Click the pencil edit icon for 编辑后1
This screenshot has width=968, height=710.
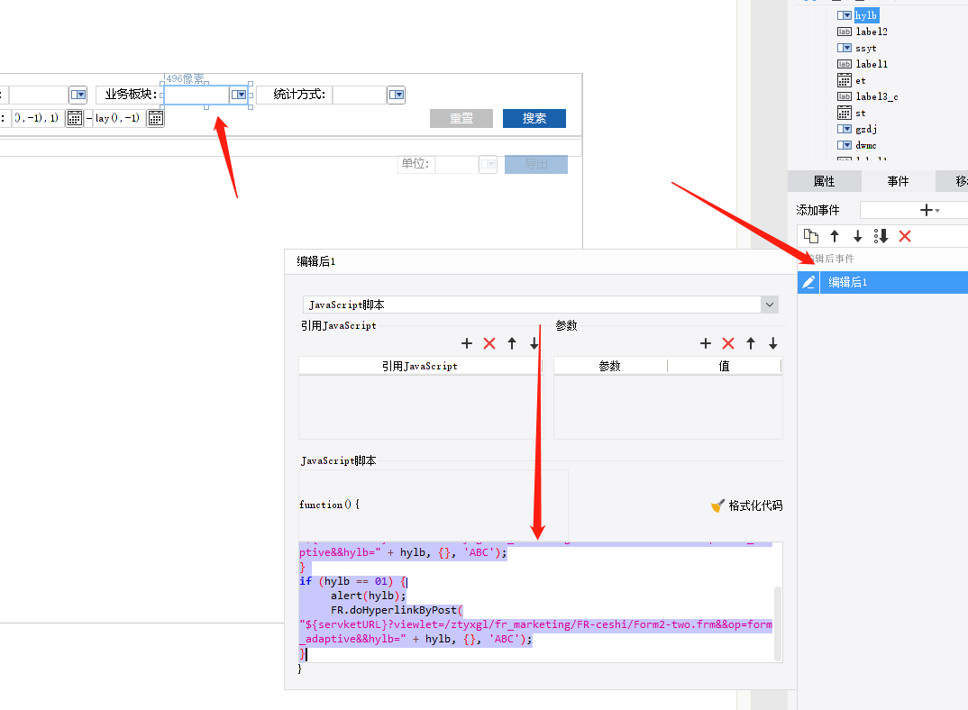(808, 282)
